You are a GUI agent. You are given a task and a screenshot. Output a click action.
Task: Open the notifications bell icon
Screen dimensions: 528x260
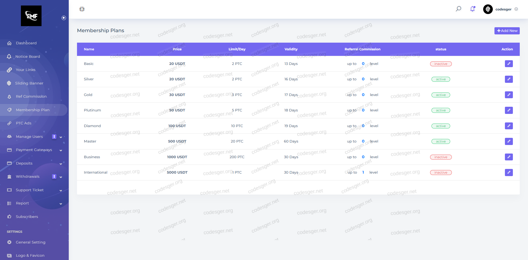click(x=472, y=9)
